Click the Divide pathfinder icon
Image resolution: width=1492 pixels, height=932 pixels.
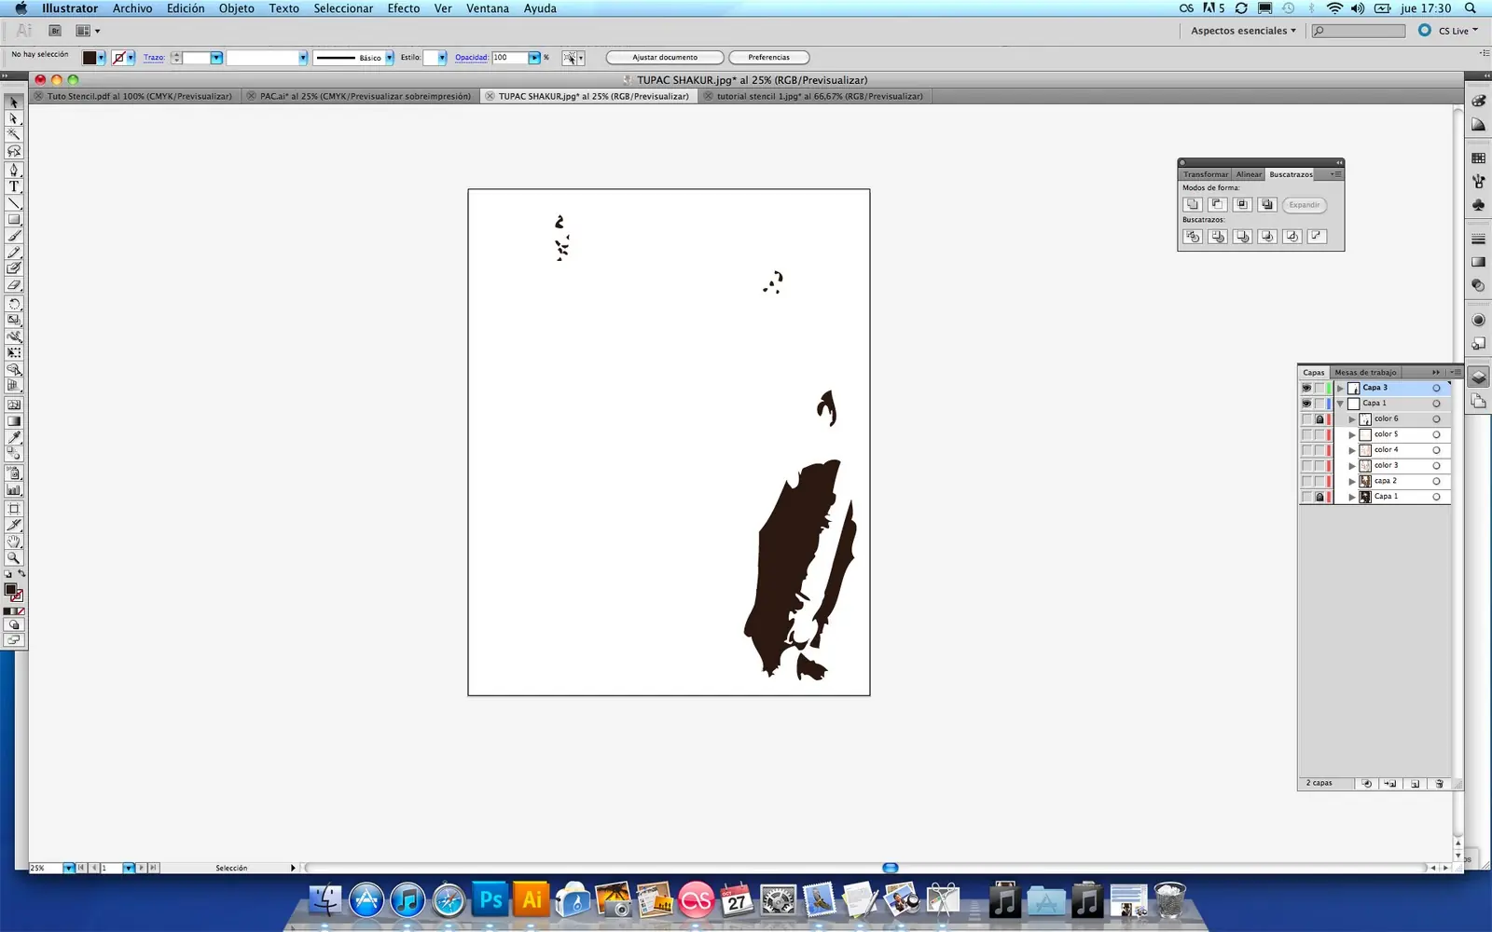click(x=1192, y=236)
